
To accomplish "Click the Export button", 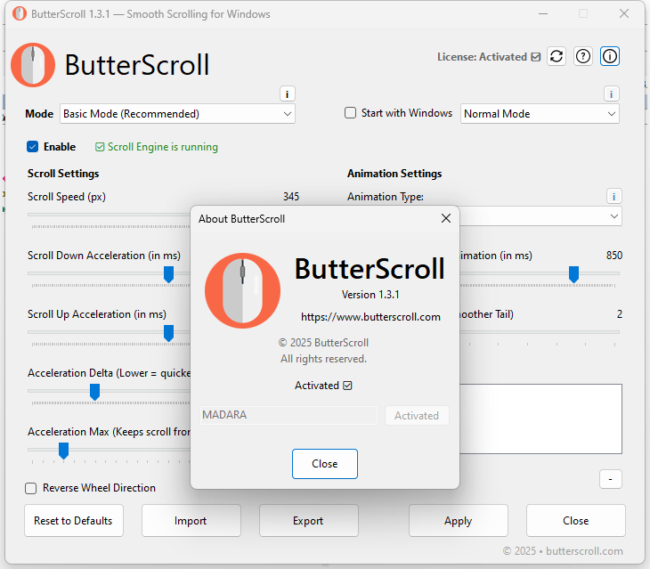I will pos(309,521).
